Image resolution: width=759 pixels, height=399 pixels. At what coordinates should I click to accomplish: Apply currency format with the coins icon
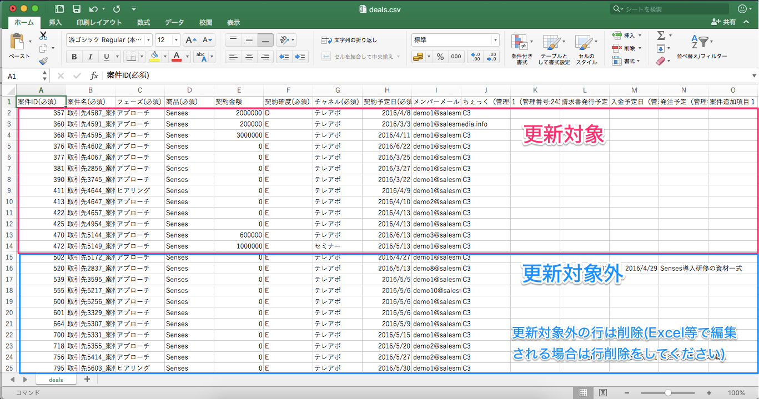(418, 57)
